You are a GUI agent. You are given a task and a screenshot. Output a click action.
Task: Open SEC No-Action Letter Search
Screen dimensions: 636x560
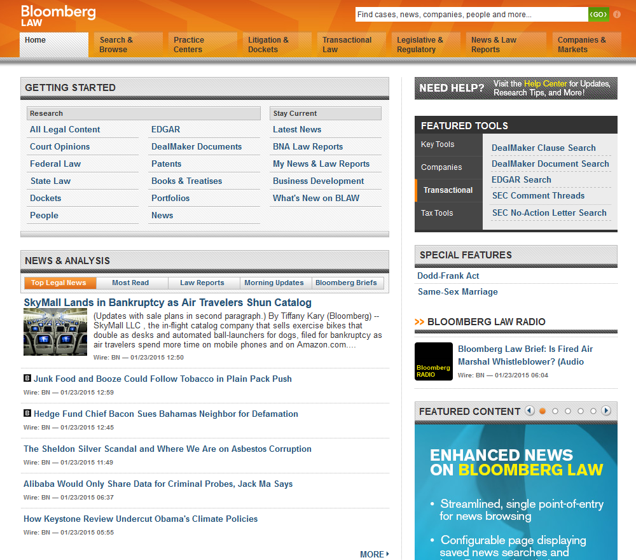(x=550, y=213)
